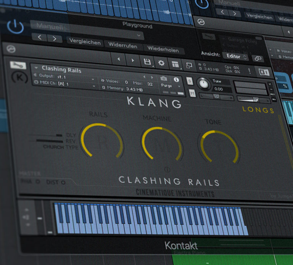The height and width of the screenshot is (265, 293).
Task: Click the DLY delay slider
Action: (x=46, y=135)
